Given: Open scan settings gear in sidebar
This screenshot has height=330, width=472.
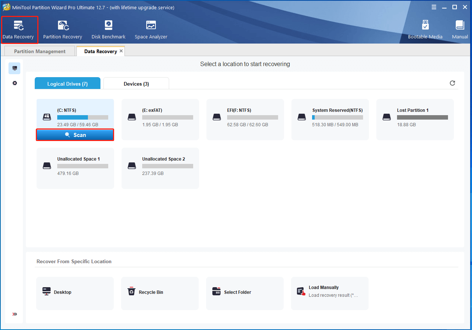Looking at the screenshot, I should [15, 83].
